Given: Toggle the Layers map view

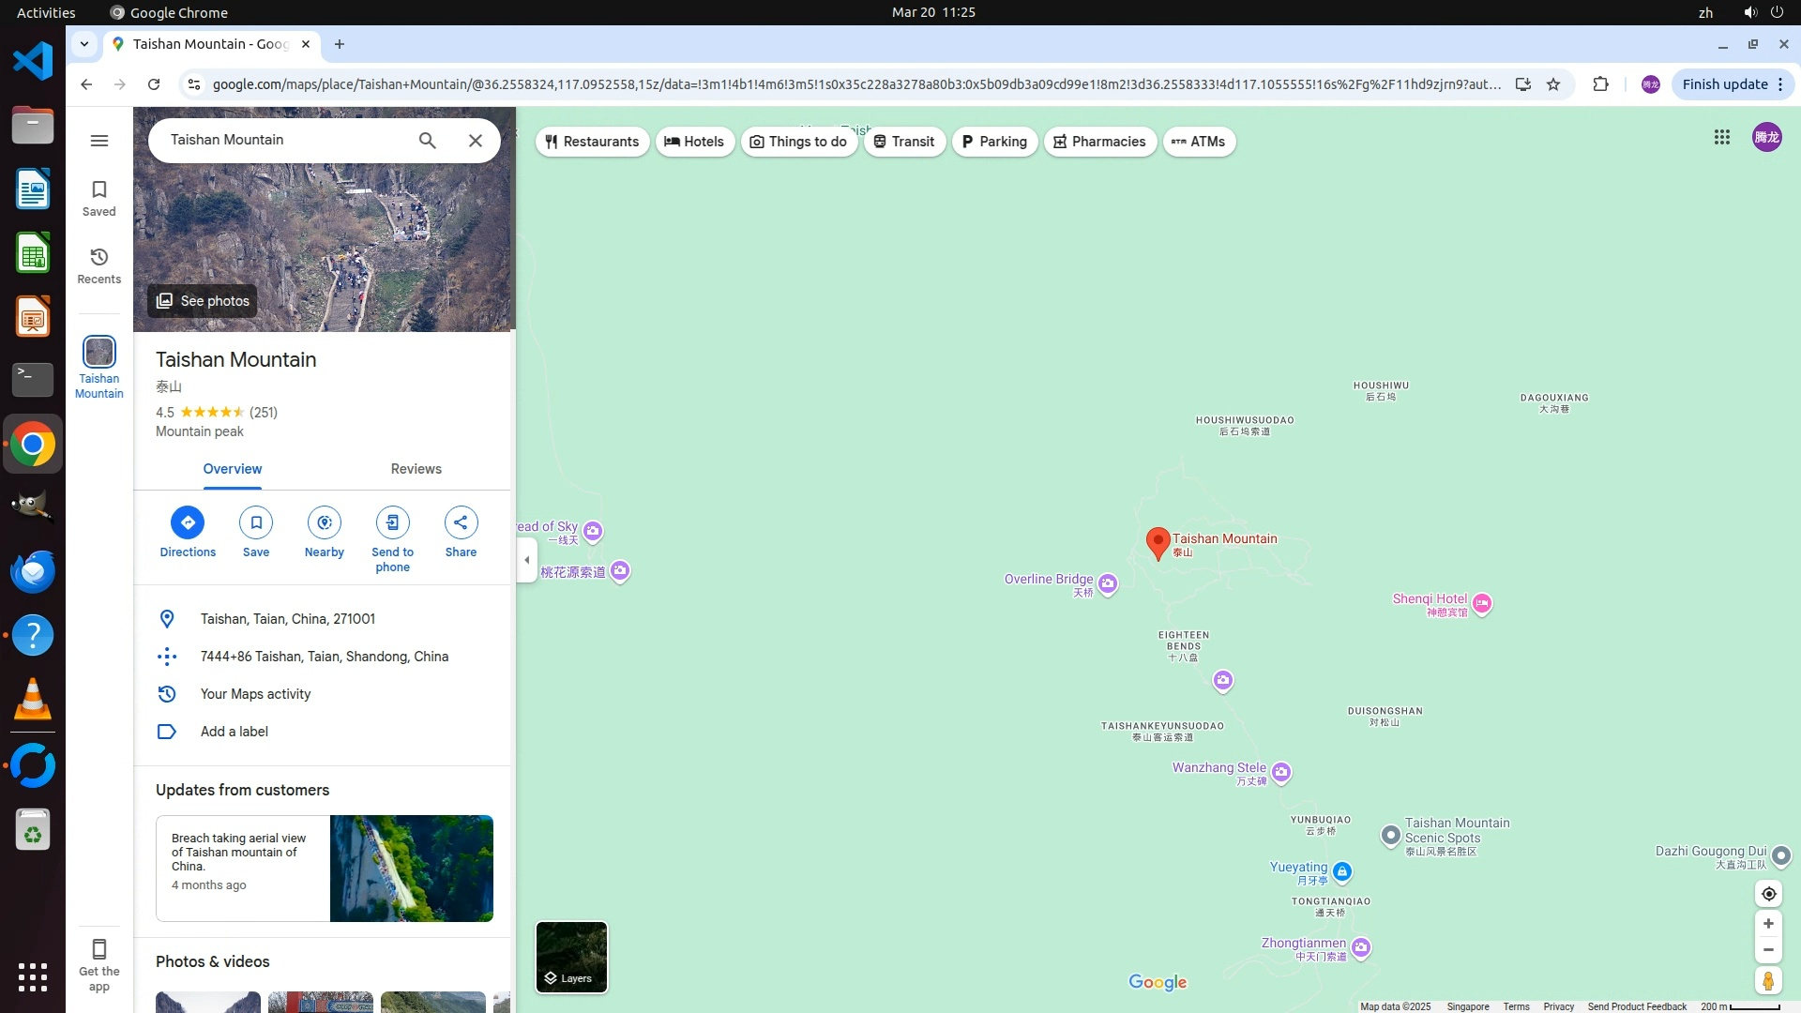Looking at the screenshot, I should [571, 957].
